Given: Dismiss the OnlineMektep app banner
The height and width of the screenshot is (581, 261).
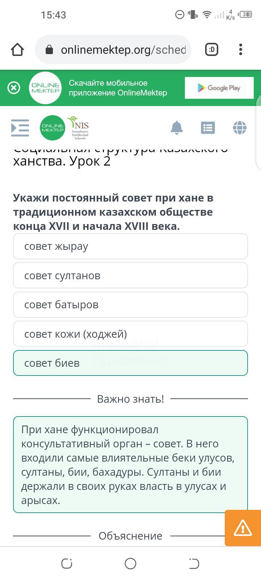Looking at the screenshot, I should (x=14, y=88).
